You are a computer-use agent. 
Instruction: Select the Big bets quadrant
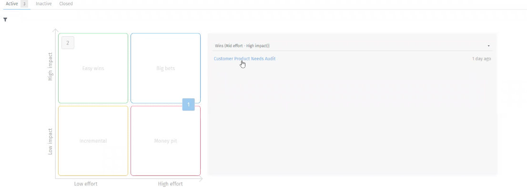(x=165, y=68)
